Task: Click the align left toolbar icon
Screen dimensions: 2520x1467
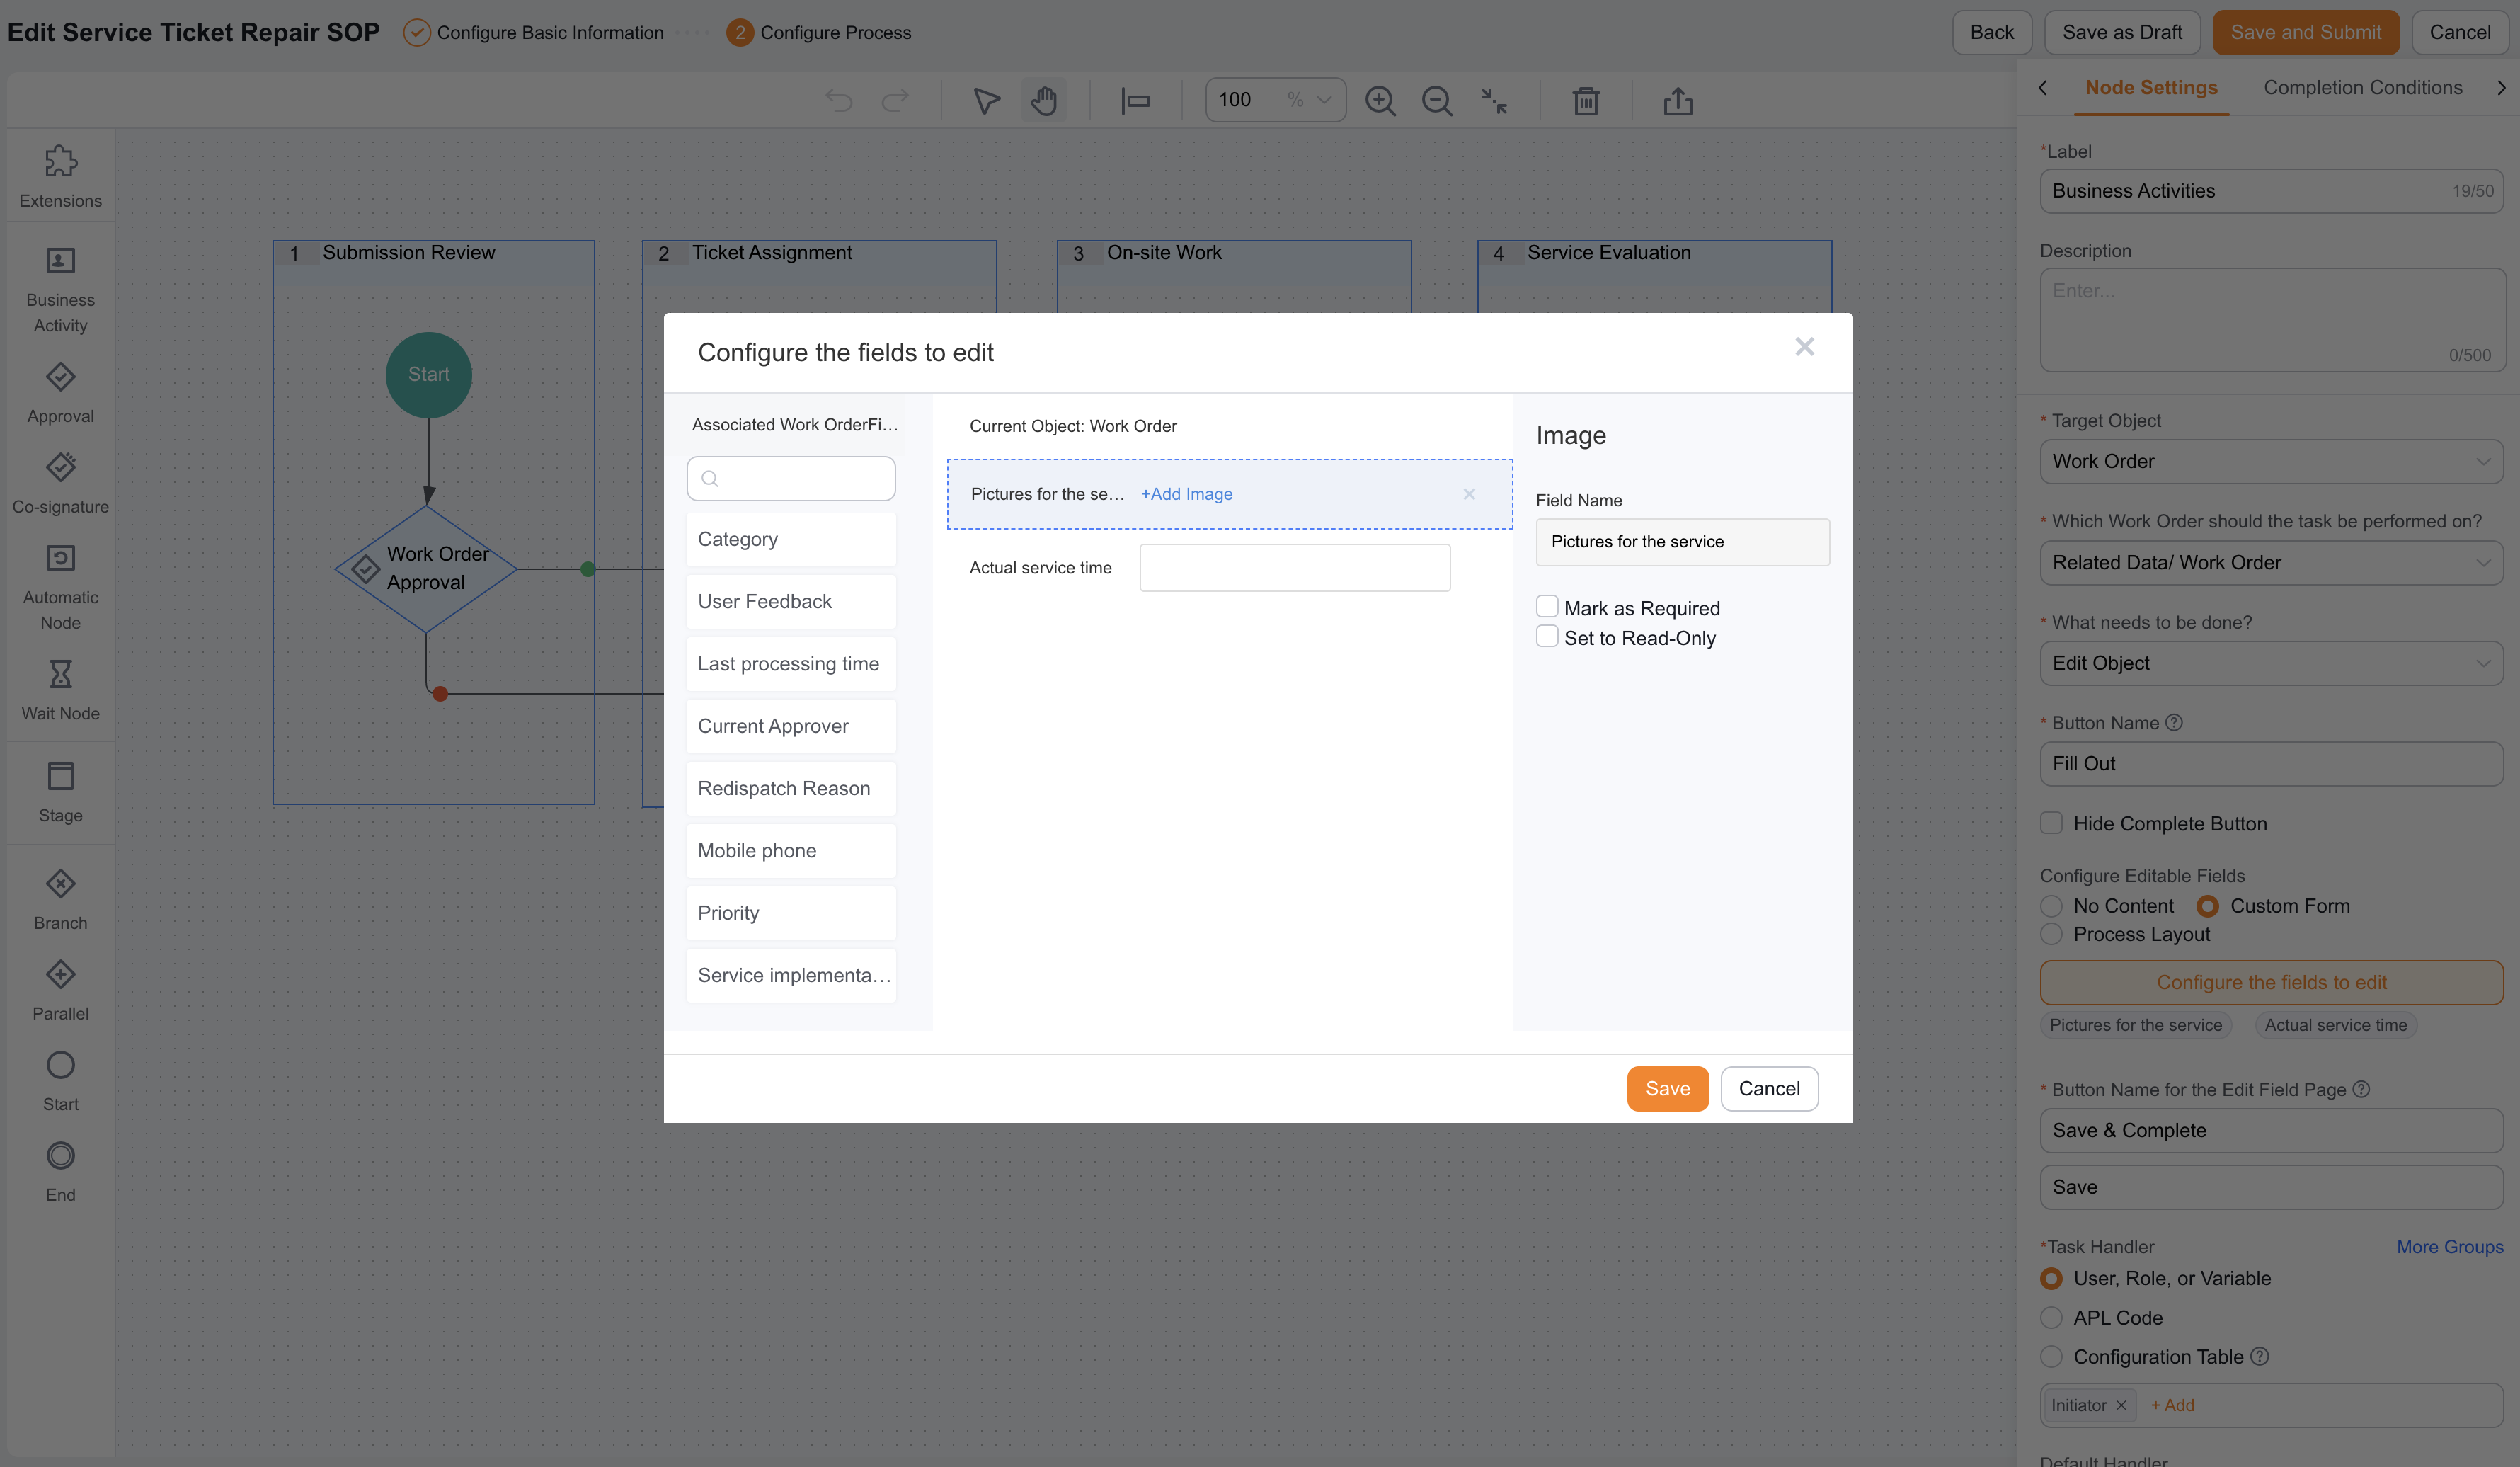Action: pyautogui.click(x=1136, y=101)
